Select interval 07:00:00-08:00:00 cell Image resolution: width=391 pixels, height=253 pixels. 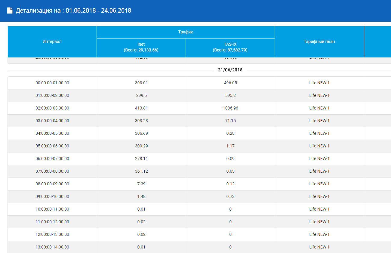click(52, 171)
